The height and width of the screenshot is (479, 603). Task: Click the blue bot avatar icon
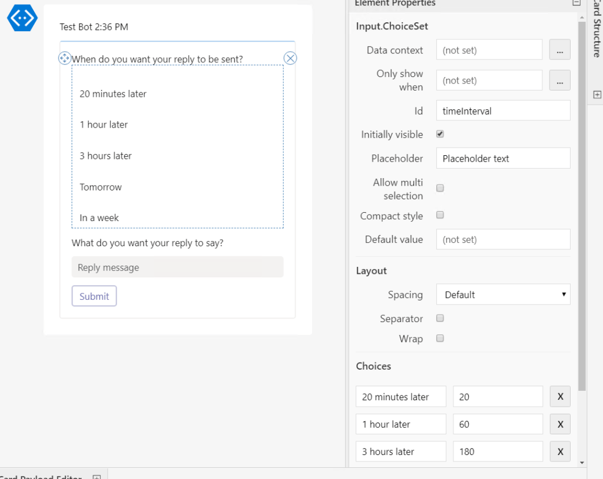(x=22, y=19)
